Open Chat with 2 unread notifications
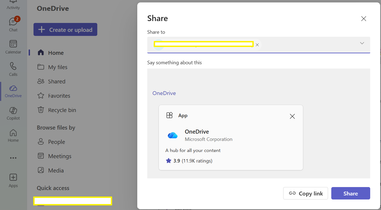The height and width of the screenshot is (210, 381). tap(13, 25)
